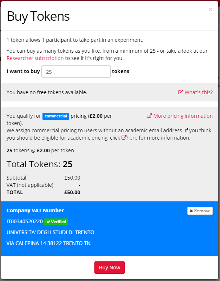
Task: Focus the token quantity input field
Action: (x=76, y=72)
